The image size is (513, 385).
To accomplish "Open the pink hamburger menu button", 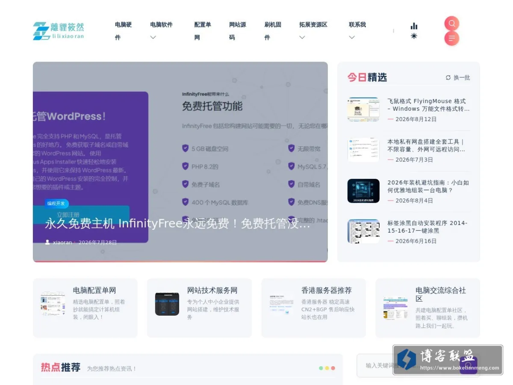I will [452, 38].
